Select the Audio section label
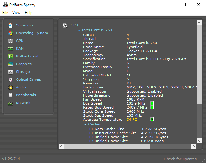 point(21,87)
